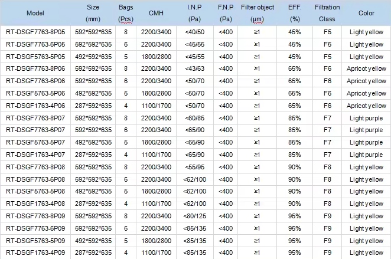This screenshot has height=259, width=391.
Task: Click model cell RT-DSGF7763-6P07
Action: coord(35,130)
